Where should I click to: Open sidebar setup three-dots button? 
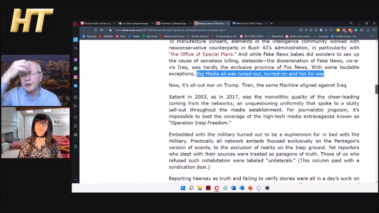76,179
